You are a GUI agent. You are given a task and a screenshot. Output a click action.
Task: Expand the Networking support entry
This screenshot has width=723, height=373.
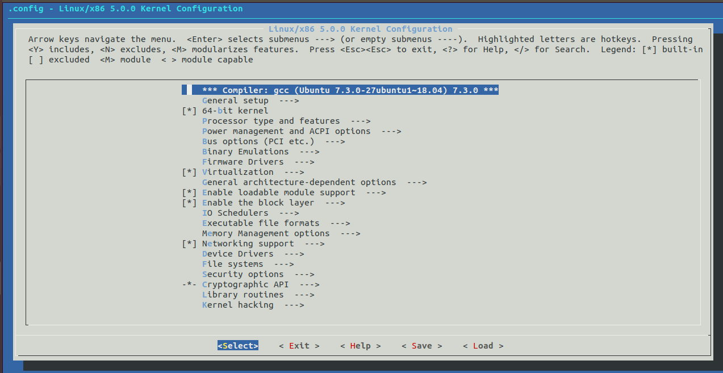(244, 243)
